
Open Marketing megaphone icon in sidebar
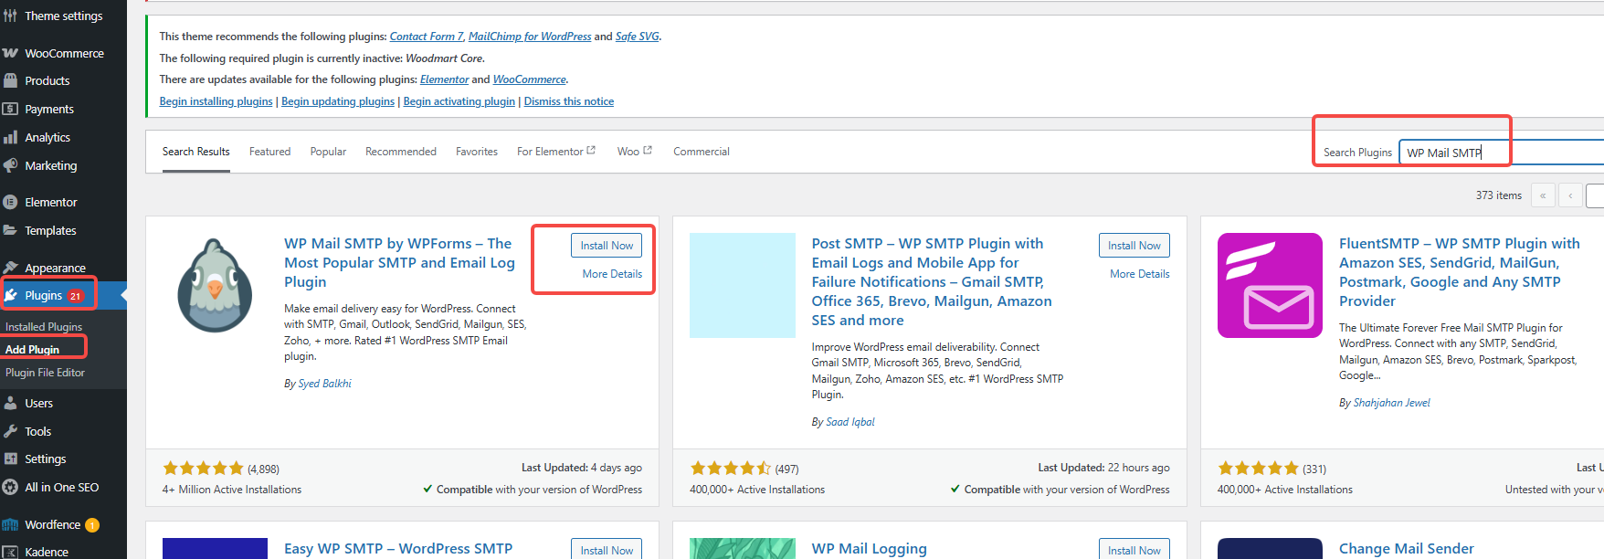tap(11, 165)
